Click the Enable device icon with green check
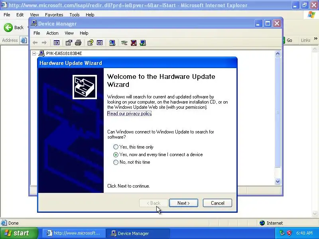Image resolution: width=319 pixels, height=239 pixels. (143, 43)
